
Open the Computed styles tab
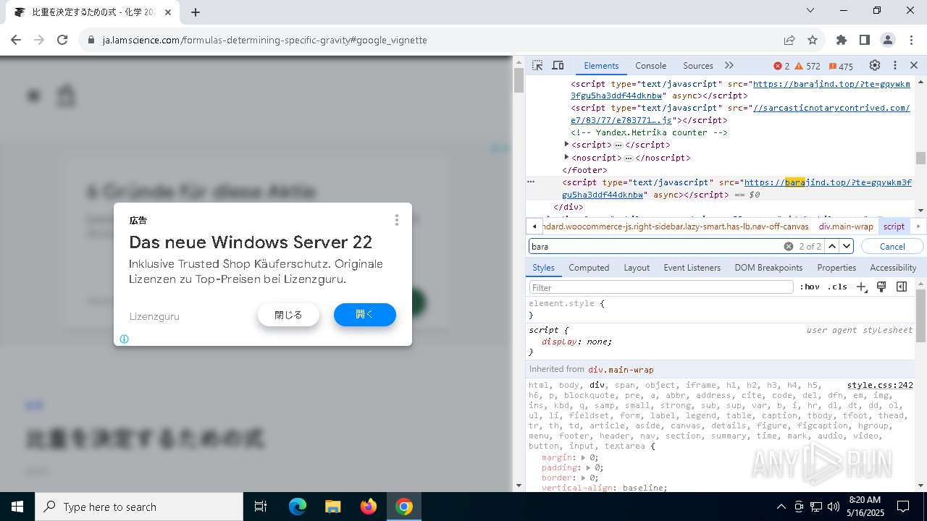[x=589, y=268]
